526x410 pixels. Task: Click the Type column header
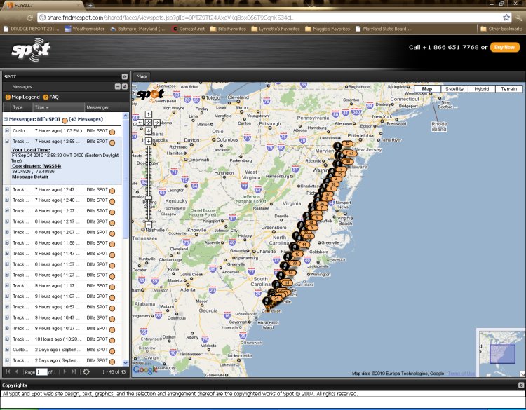click(x=22, y=107)
